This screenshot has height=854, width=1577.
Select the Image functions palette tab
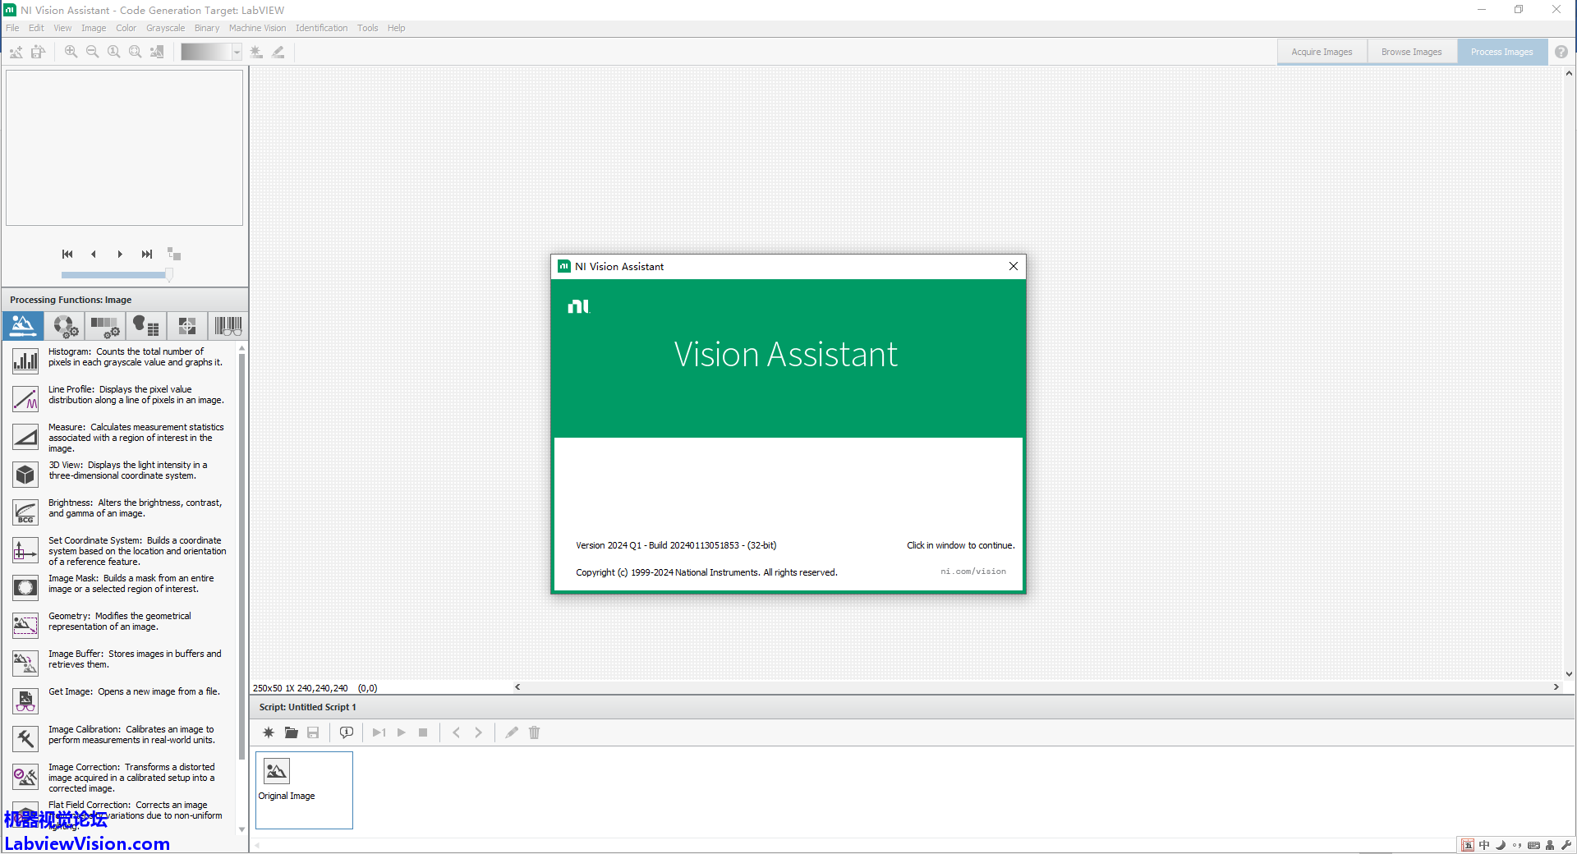23,326
